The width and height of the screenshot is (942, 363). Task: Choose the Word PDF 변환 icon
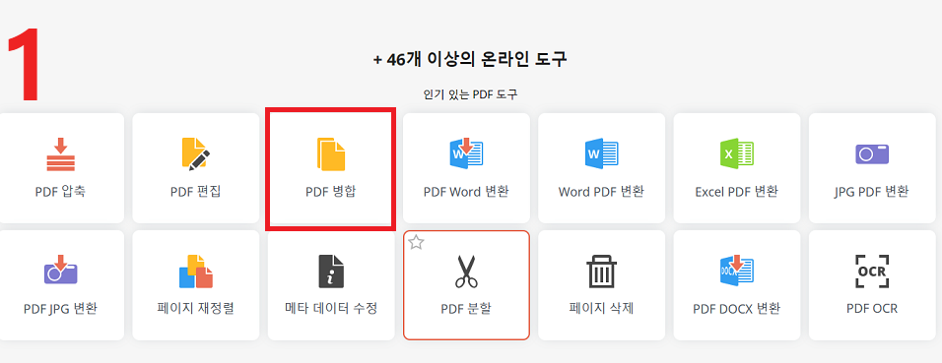pyautogui.click(x=601, y=153)
